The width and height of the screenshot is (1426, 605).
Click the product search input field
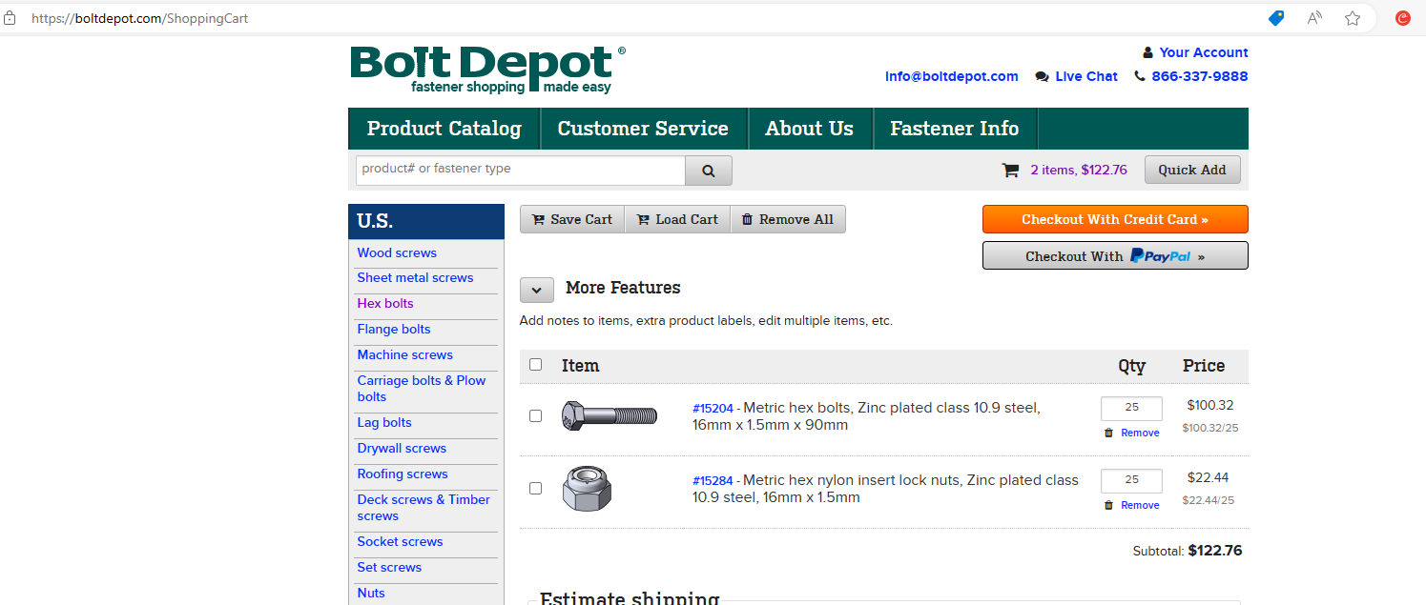tap(521, 170)
